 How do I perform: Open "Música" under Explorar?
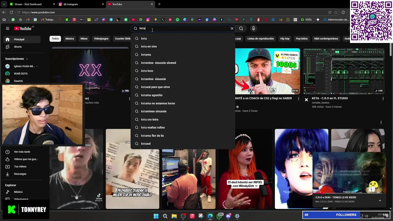pyautogui.click(x=22, y=192)
